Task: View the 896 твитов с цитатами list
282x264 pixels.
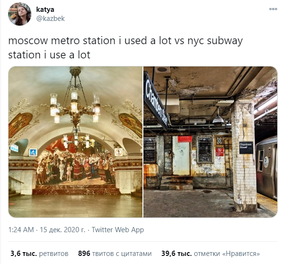Action: (x=115, y=254)
